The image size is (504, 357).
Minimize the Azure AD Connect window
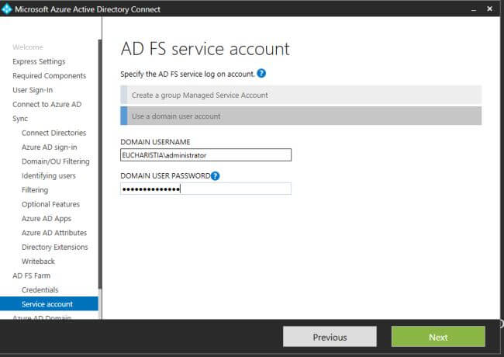[x=474, y=9]
